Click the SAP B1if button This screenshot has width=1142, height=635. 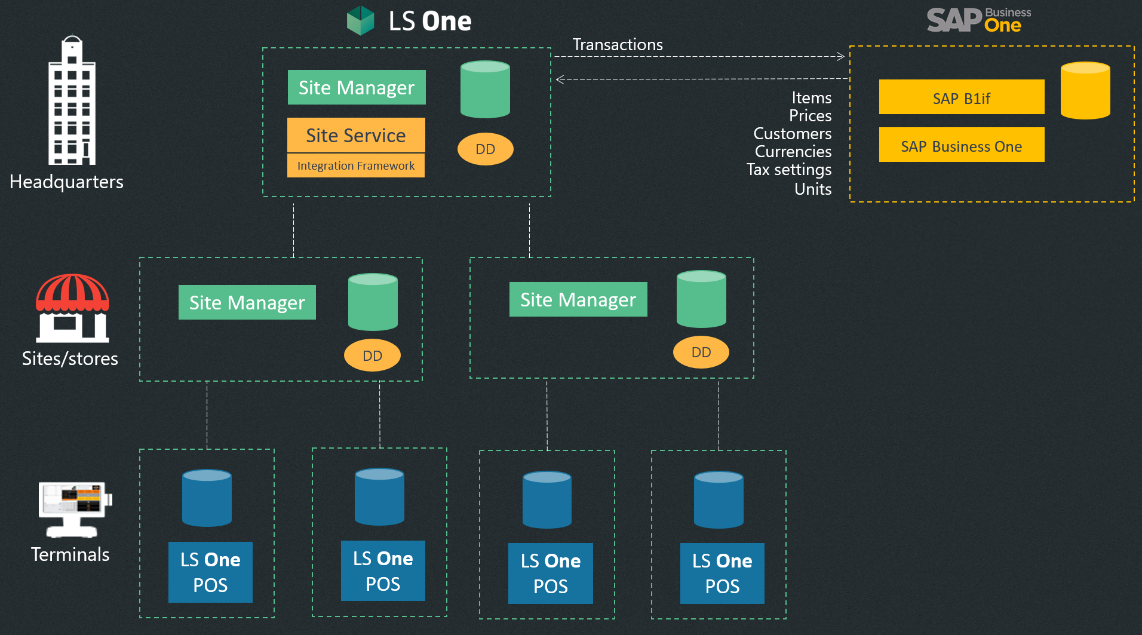pos(961,97)
